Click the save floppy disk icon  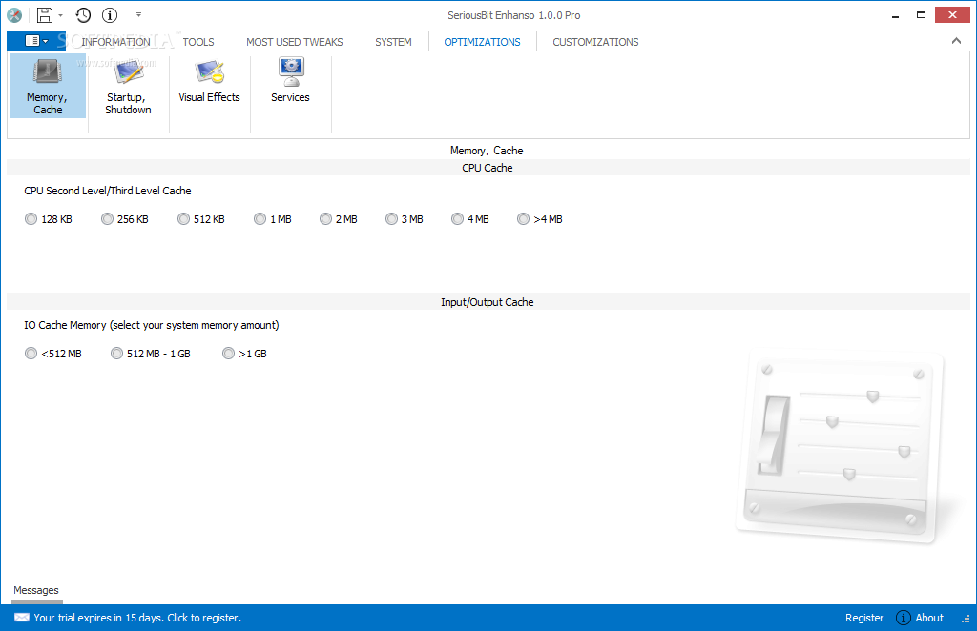pos(45,15)
